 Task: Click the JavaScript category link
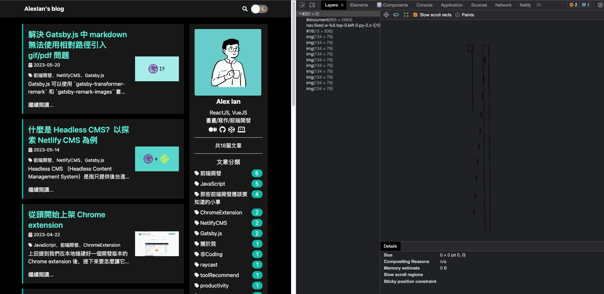[213, 184]
